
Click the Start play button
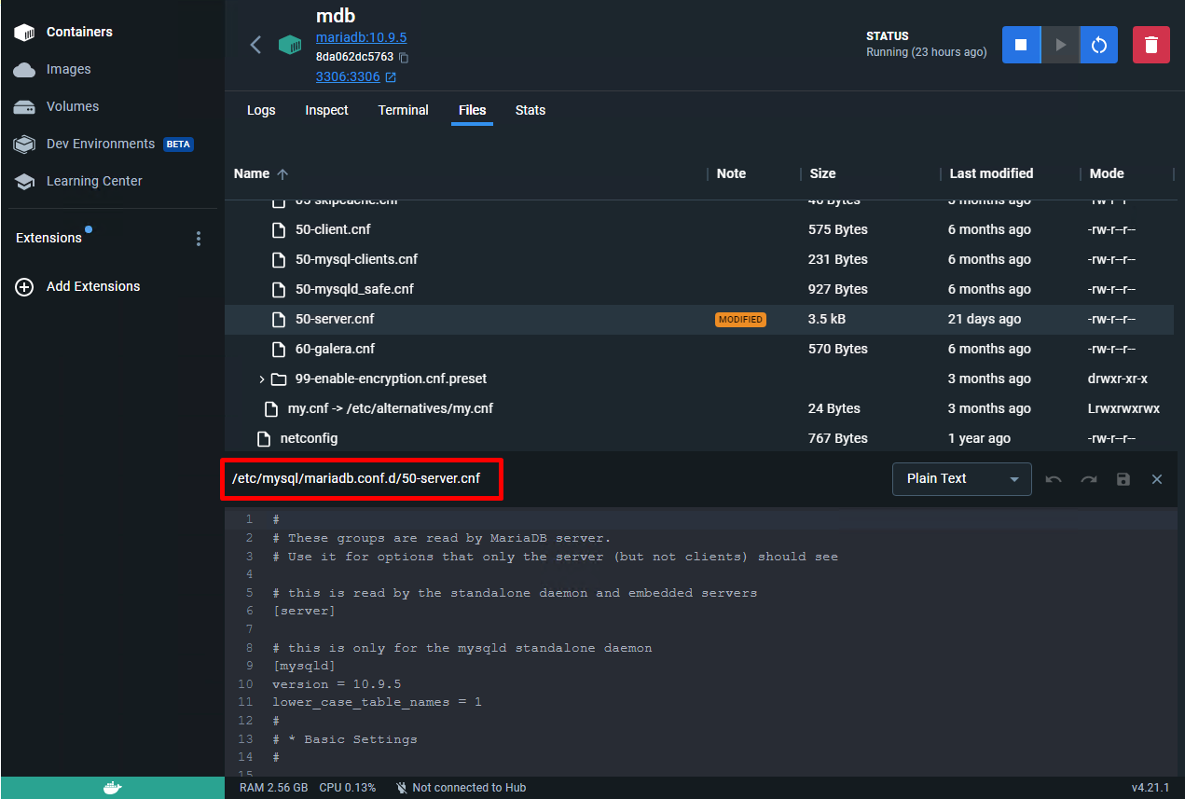1060,45
